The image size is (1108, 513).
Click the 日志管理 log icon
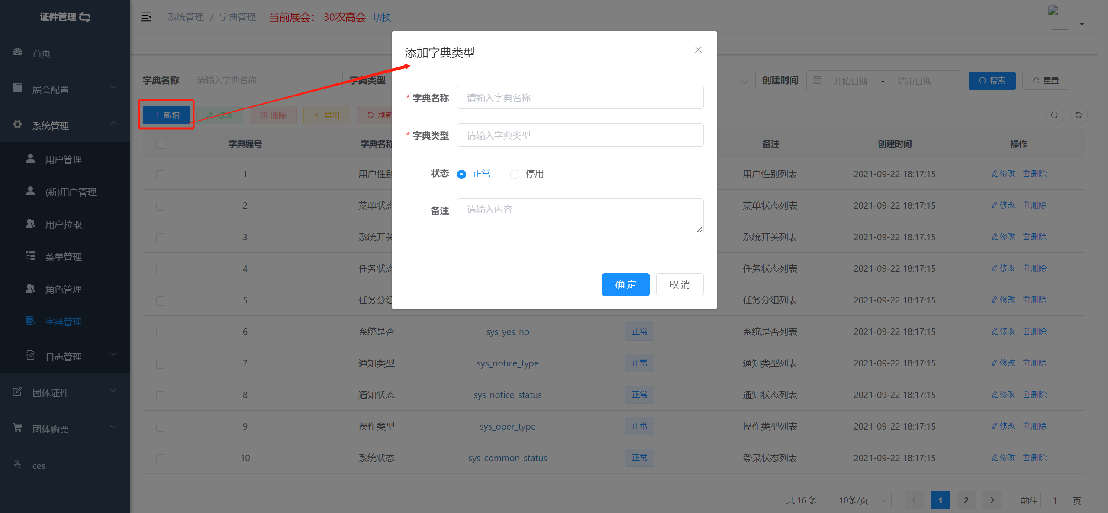pyautogui.click(x=30, y=355)
